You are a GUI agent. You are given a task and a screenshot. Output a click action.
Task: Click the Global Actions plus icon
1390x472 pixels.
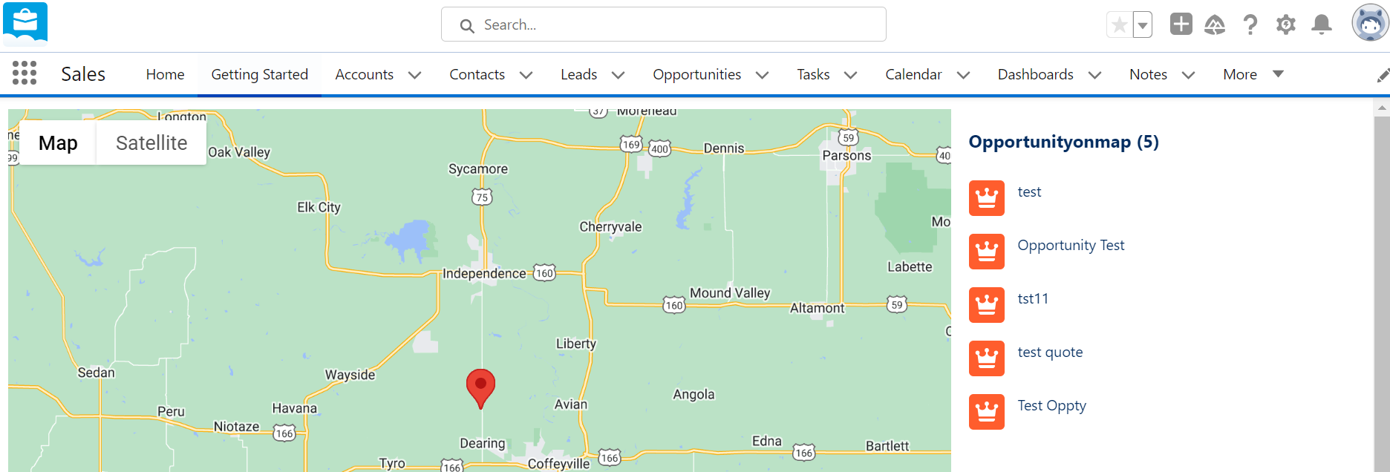tap(1181, 24)
